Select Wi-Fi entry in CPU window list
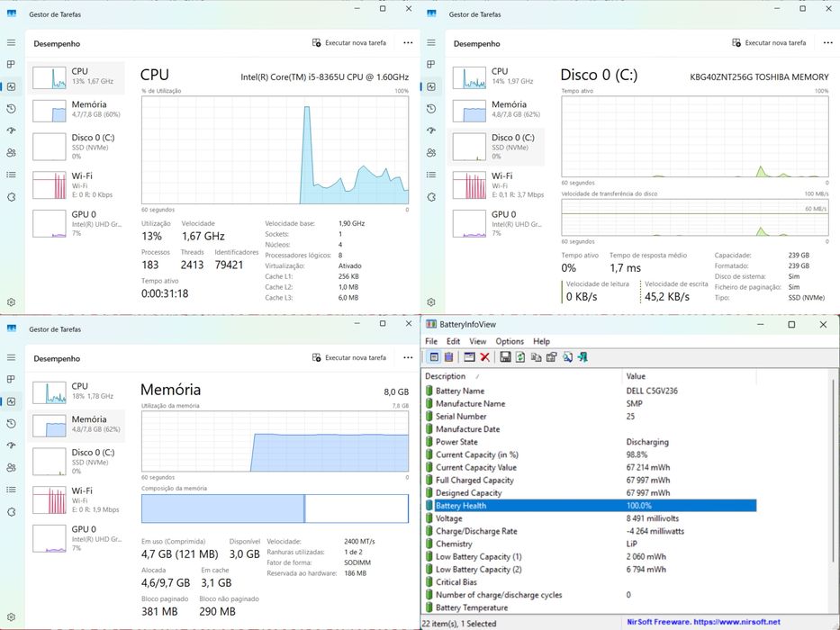The image size is (840, 630). [x=77, y=184]
